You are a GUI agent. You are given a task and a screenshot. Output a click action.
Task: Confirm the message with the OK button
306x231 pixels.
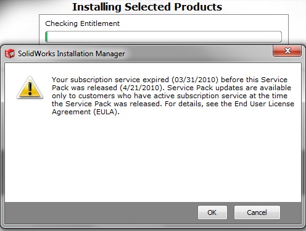pos(212,212)
